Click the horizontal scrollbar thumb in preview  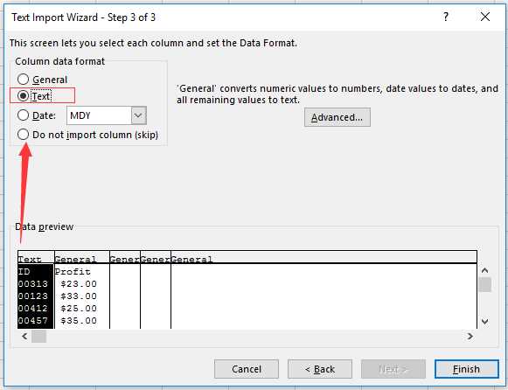click(x=38, y=337)
